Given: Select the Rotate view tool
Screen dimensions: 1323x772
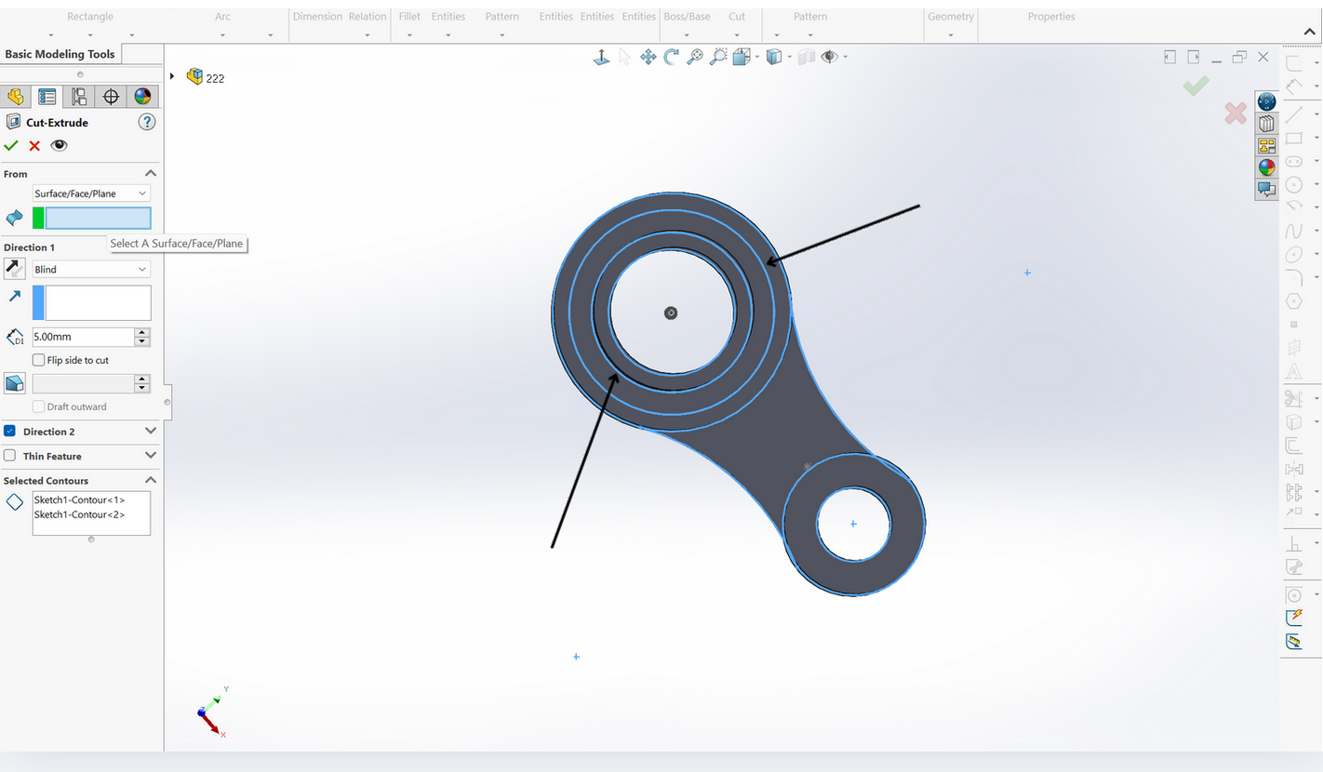Looking at the screenshot, I should 672,58.
